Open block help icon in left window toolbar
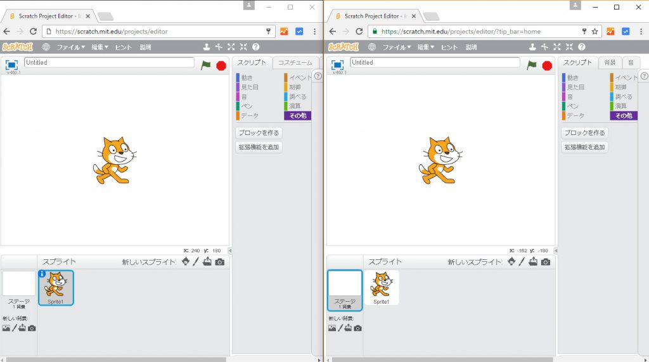Screen dimensions: 649x362 tap(256, 47)
